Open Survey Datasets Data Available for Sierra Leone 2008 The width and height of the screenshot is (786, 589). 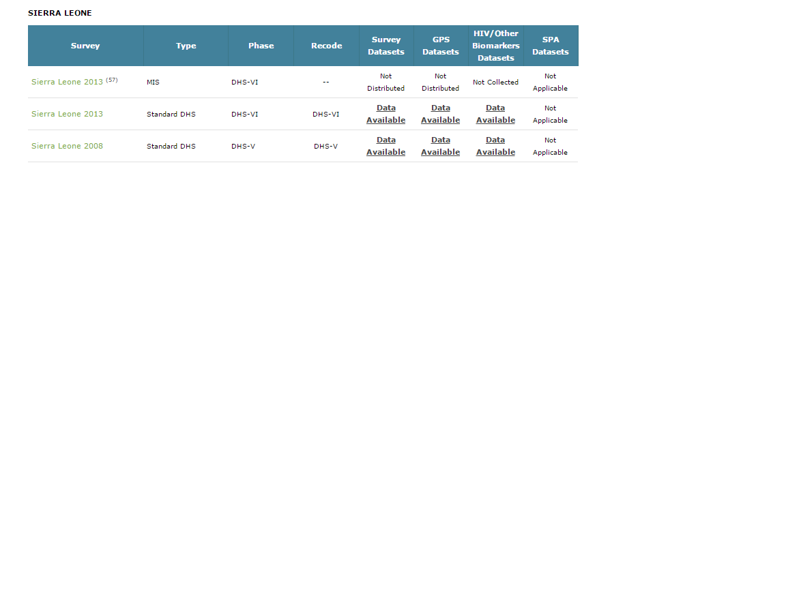point(385,146)
